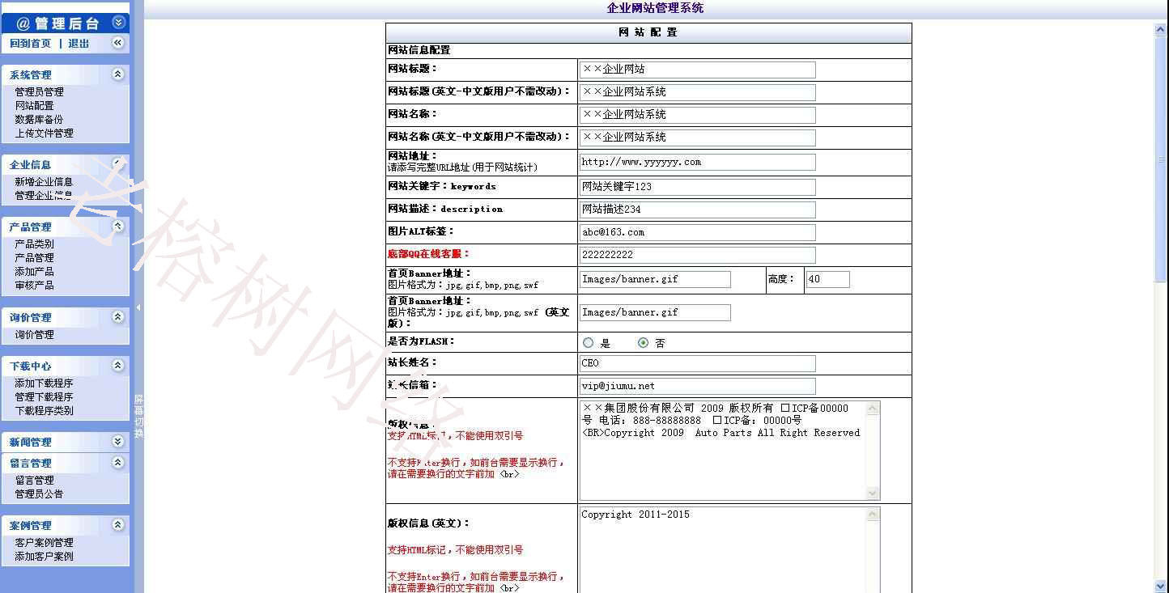Collapse the 询价管理 section chevron
This screenshot has width=1169, height=593.
pyautogui.click(x=118, y=316)
